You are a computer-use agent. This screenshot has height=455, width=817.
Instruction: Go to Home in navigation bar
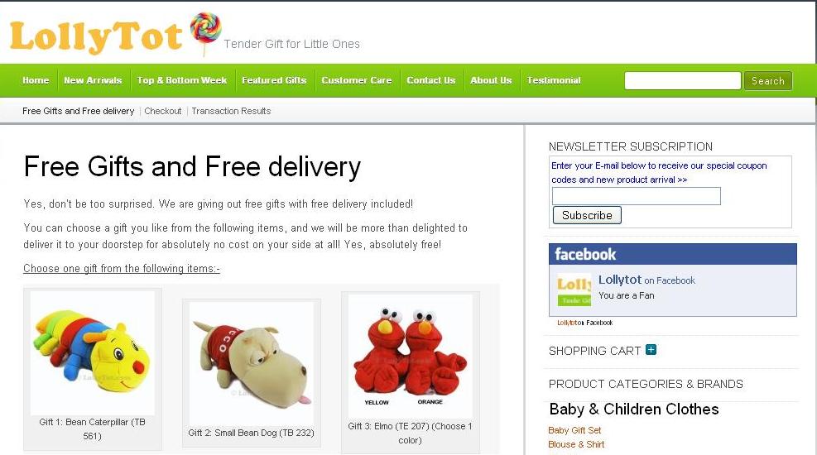(x=36, y=80)
